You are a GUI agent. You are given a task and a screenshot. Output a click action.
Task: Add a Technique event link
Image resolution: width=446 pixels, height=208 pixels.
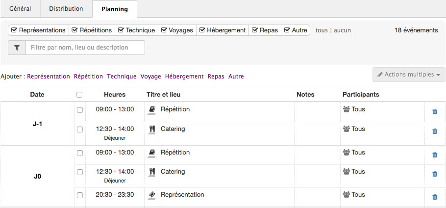[122, 77]
